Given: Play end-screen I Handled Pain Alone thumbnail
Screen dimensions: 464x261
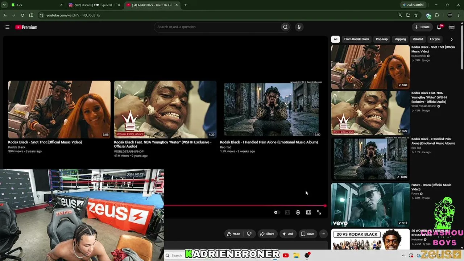Looking at the screenshot, I should pyautogui.click(x=271, y=109).
